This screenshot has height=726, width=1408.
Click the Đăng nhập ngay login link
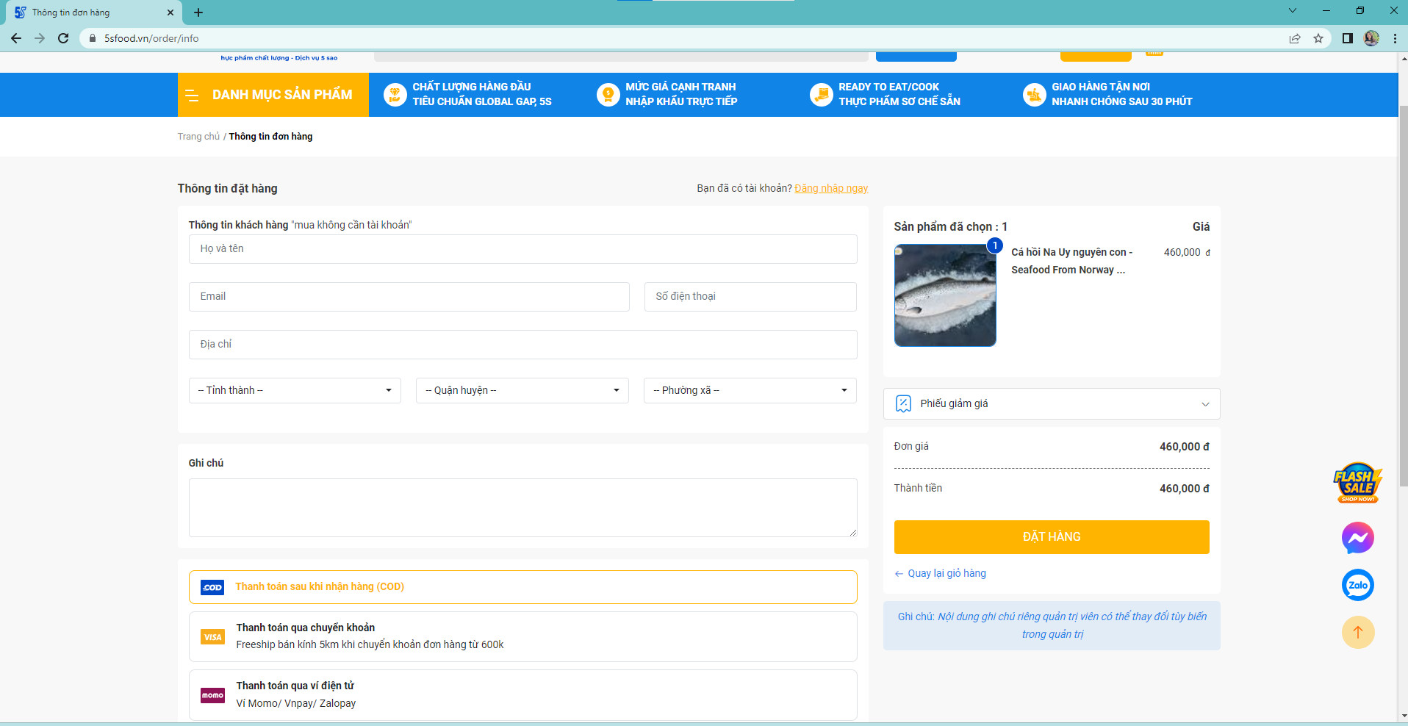click(x=831, y=189)
